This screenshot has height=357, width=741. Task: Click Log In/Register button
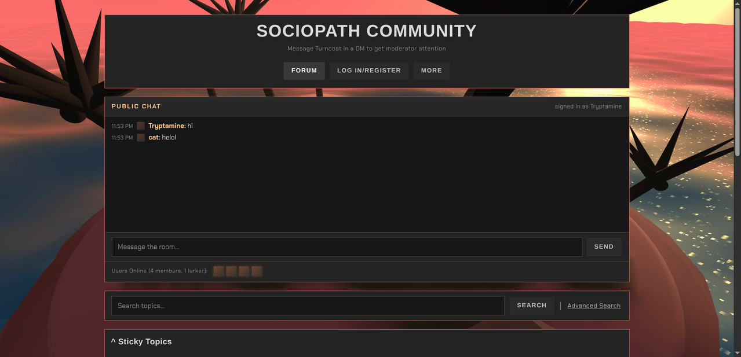369,71
